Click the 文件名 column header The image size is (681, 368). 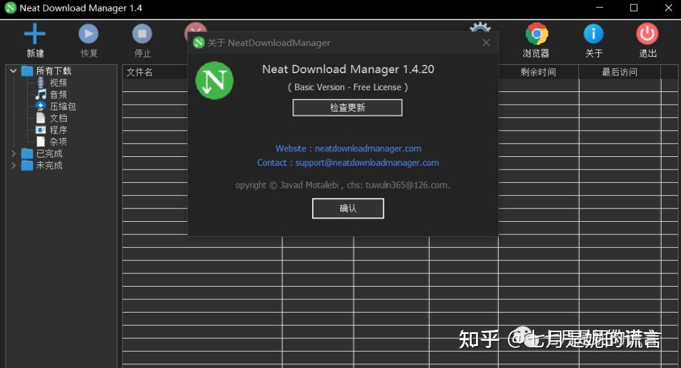pyautogui.click(x=139, y=72)
